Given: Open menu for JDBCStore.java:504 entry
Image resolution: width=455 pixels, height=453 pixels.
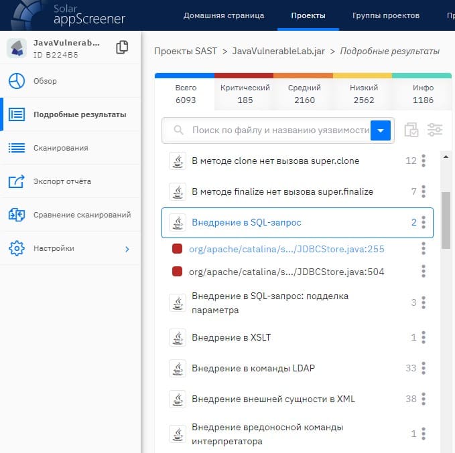Looking at the screenshot, I should [x=424, y=271].
